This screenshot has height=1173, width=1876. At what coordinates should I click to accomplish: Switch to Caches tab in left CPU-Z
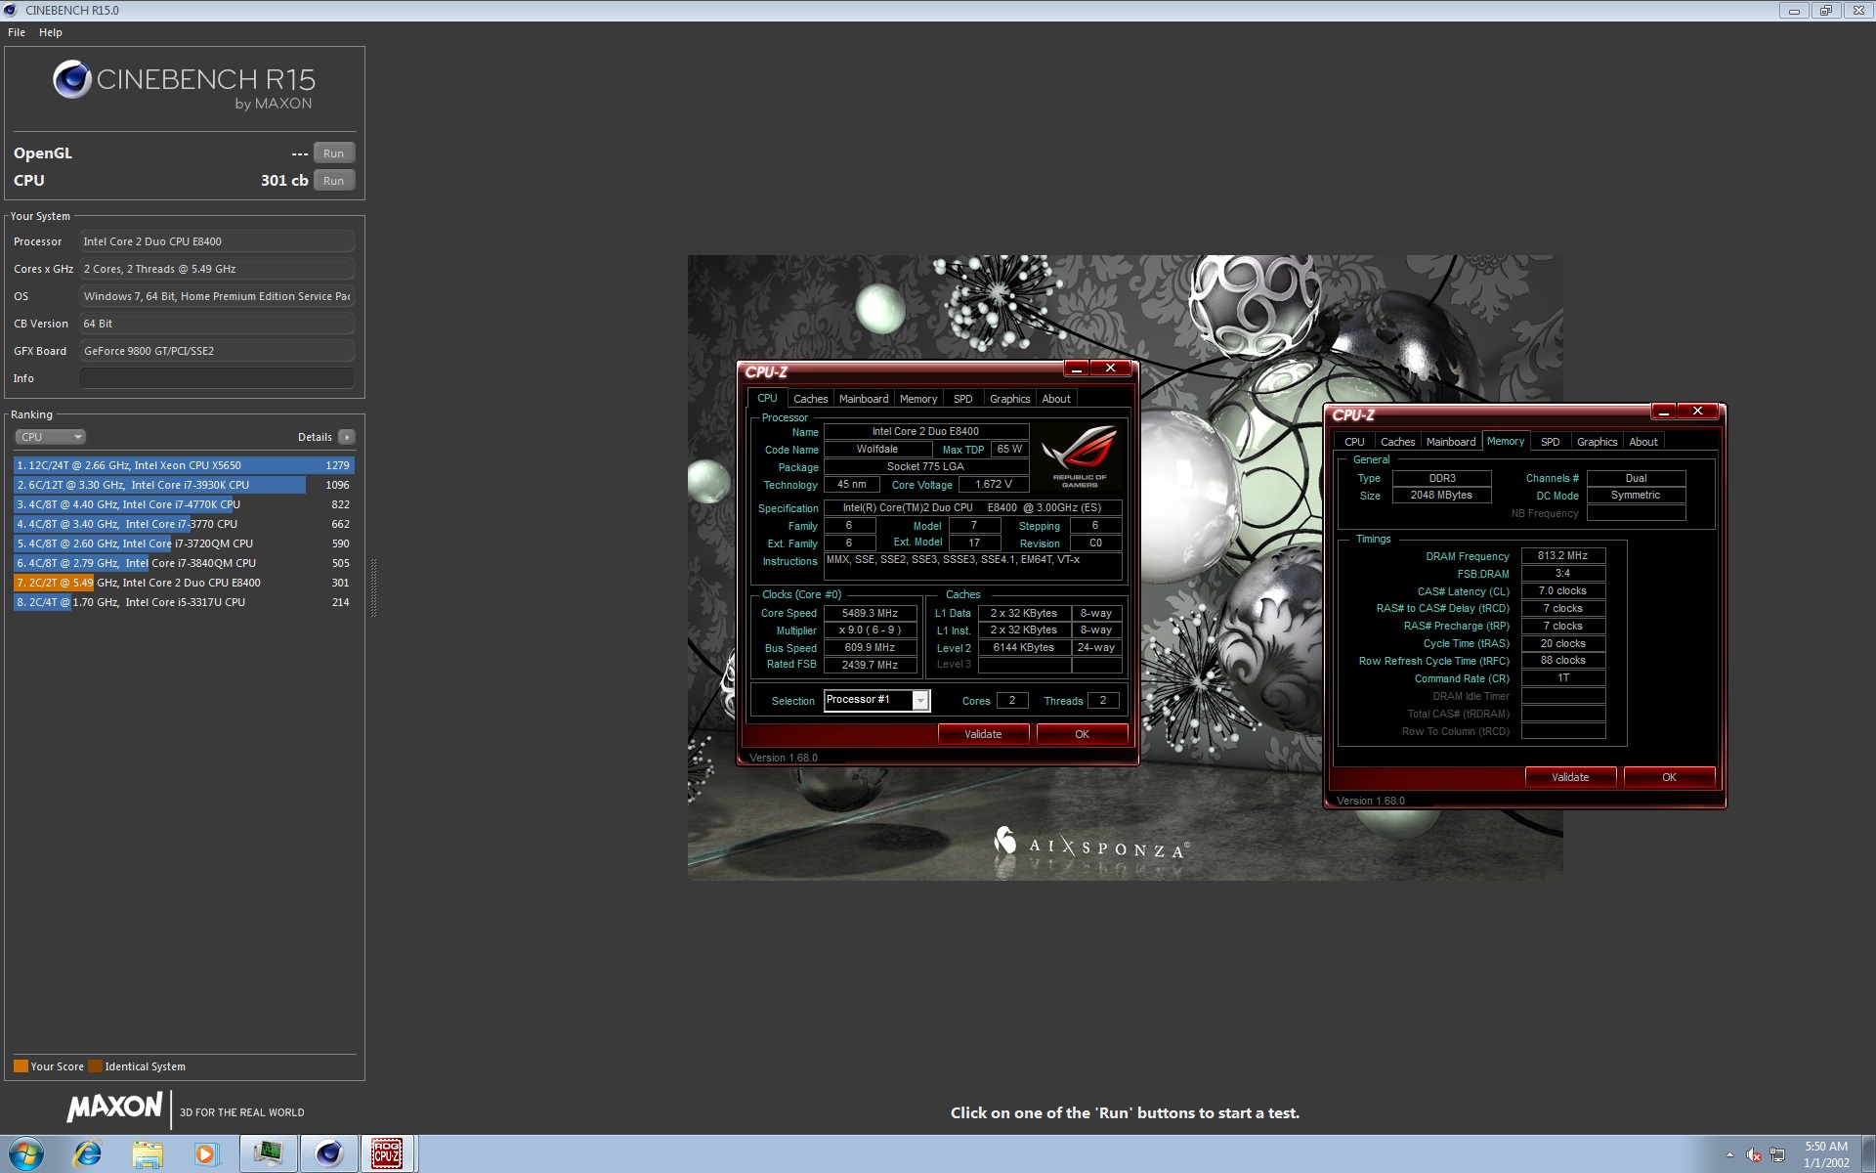810,399
